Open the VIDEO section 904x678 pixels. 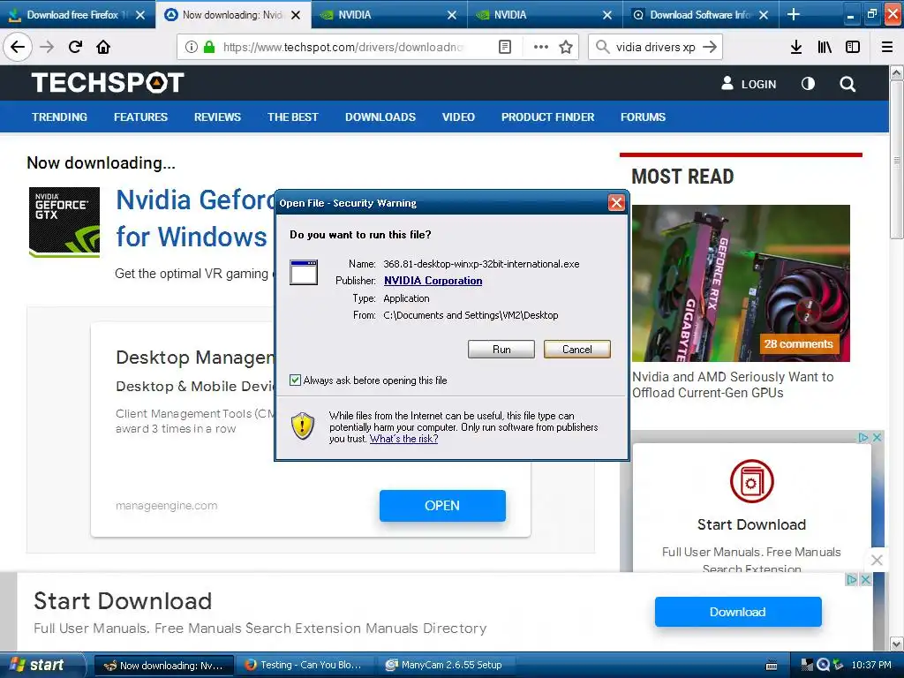click(458, 117)
